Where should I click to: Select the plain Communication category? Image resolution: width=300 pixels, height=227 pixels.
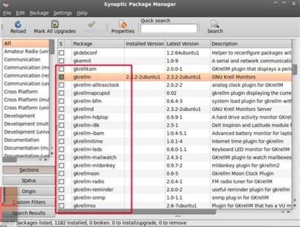point(26,60)
